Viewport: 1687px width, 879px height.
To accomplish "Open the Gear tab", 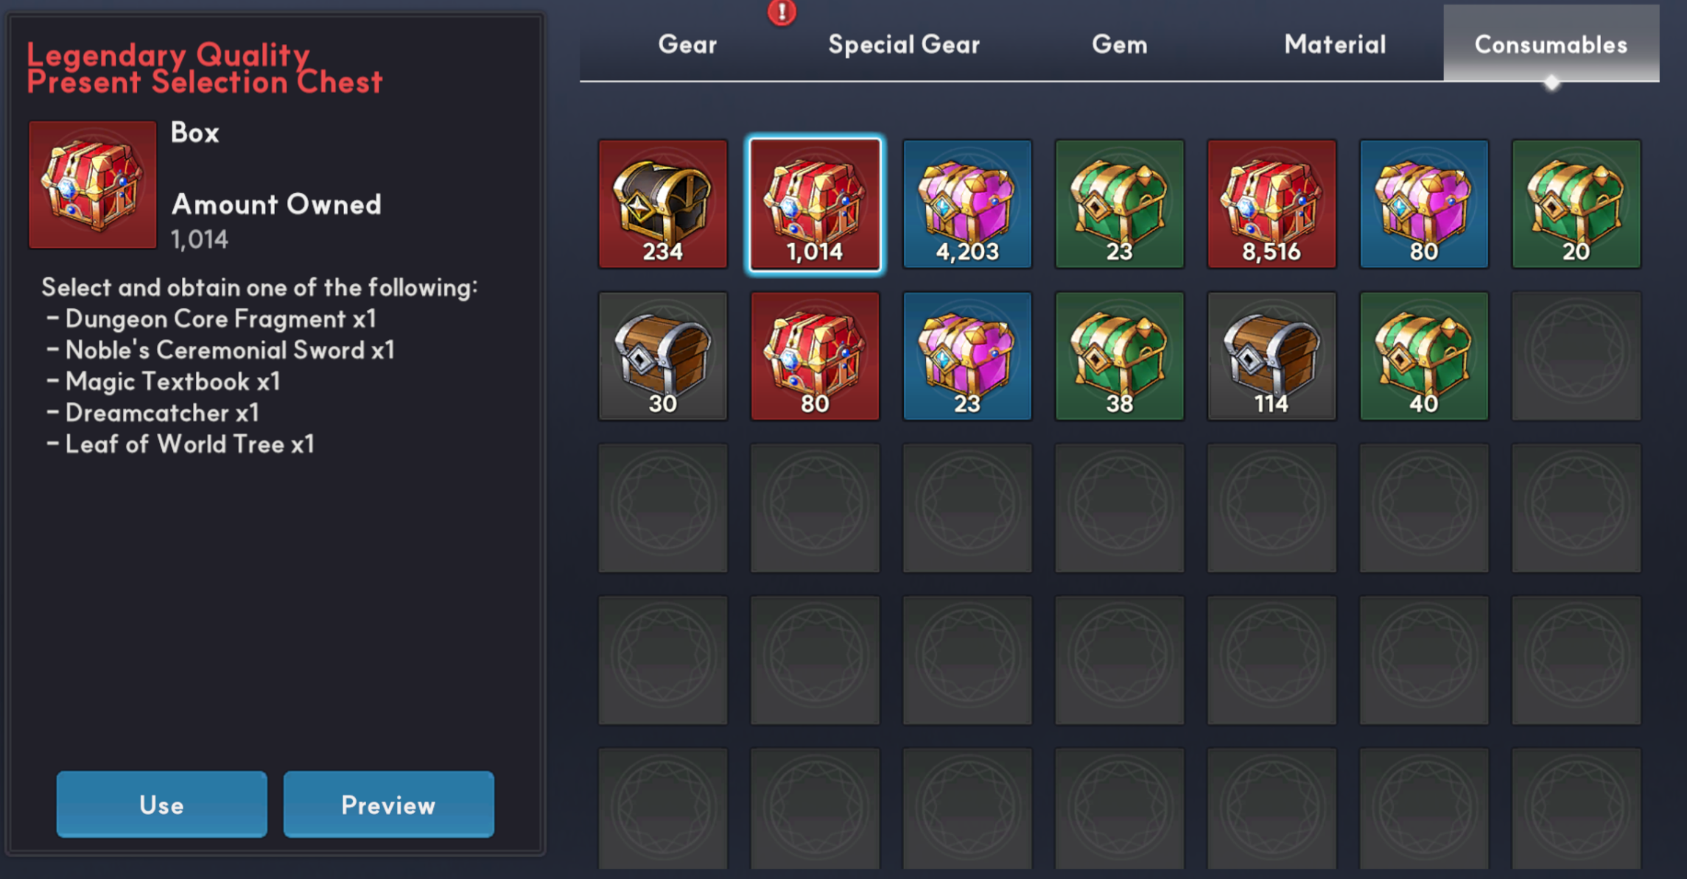I will click(x=687, y=44).
